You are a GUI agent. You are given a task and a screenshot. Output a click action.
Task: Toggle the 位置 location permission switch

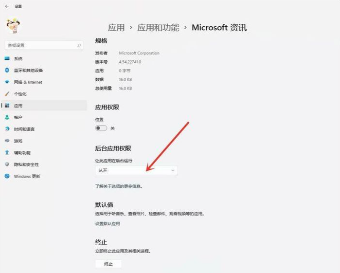[x=101, y=128]
